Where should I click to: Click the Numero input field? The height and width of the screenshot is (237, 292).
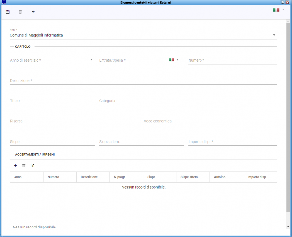[232, 60]
